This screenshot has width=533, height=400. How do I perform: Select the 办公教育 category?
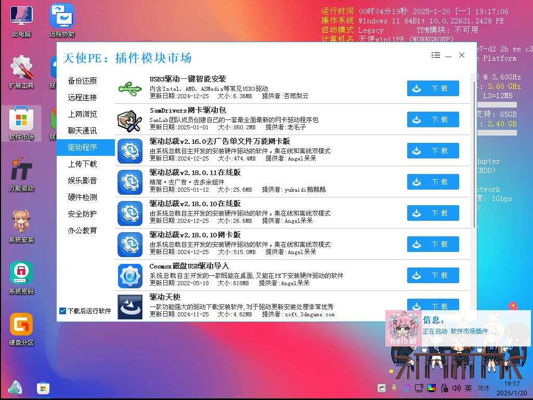tap(82, 231)
